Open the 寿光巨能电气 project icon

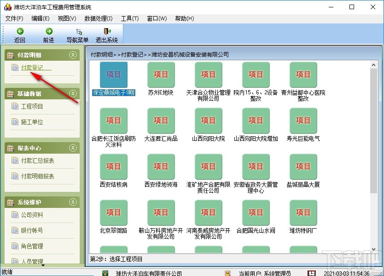(303, 121)
